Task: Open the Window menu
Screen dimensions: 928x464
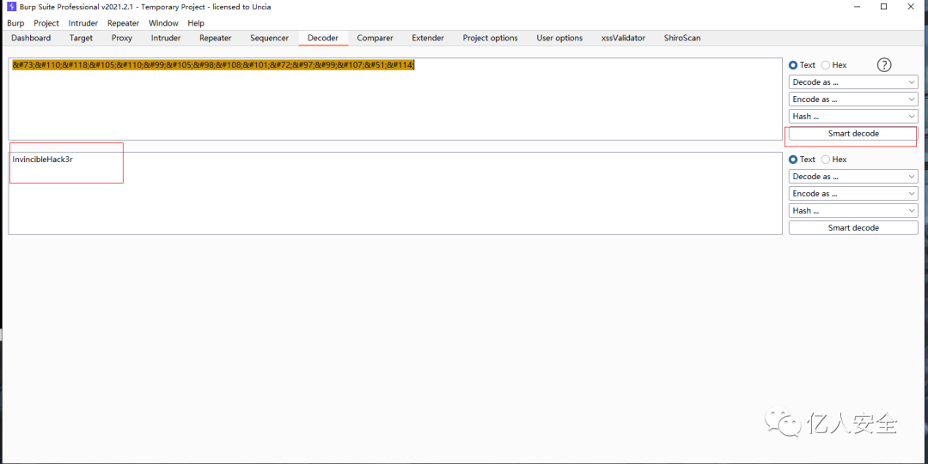Action: point(163,23)
